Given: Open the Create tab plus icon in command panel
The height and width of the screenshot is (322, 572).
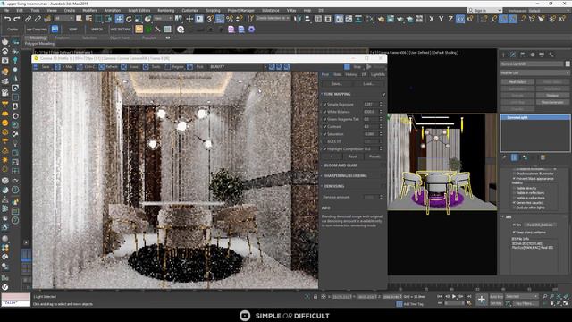Looking at the screenshot, I should click(503, 55).
